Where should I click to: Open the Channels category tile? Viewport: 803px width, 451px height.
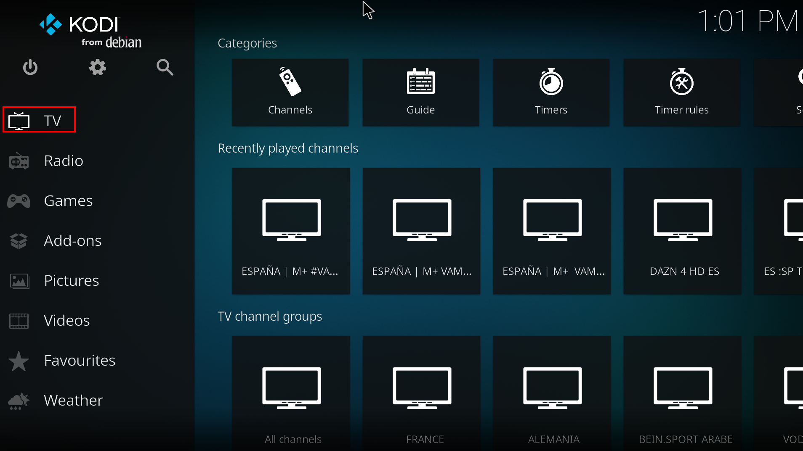290,92
